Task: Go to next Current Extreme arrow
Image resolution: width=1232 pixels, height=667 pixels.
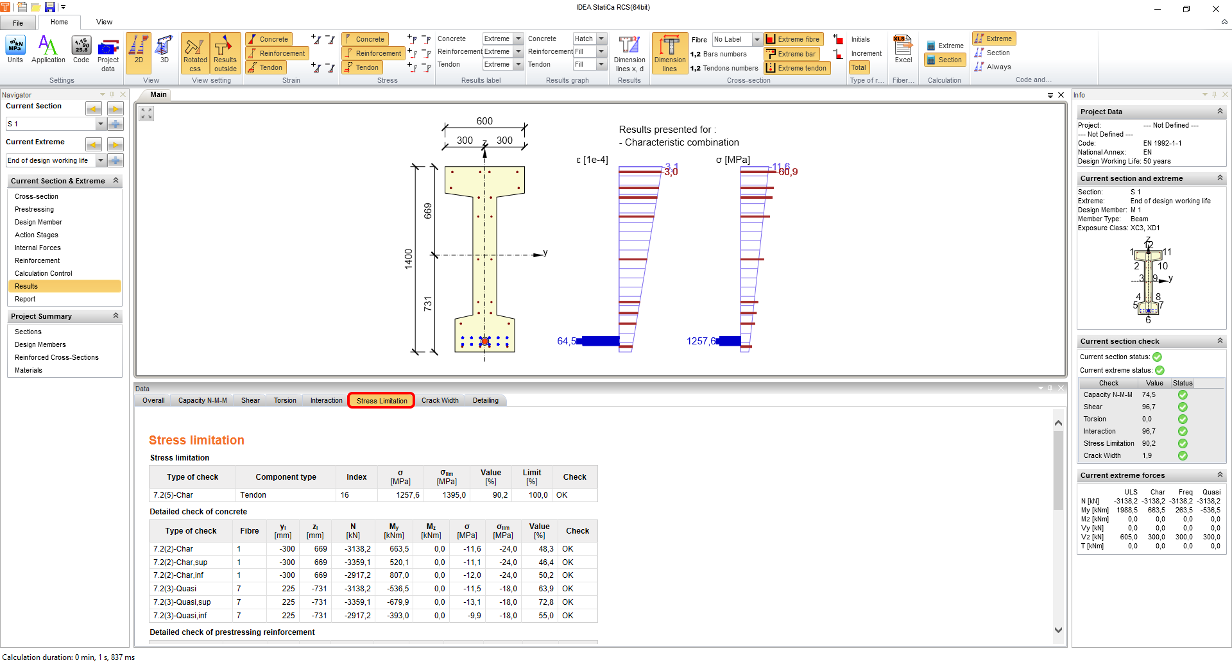Action: click(x=115, y=144)
